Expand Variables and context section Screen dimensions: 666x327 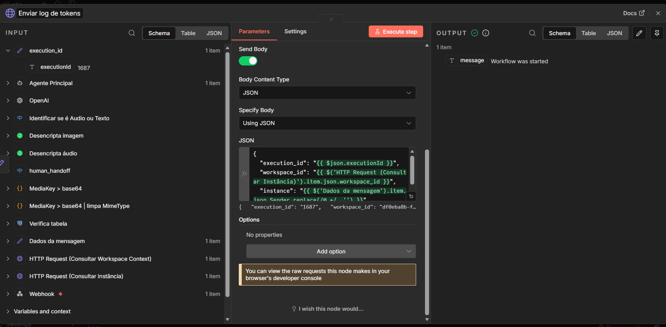point(8,311)
